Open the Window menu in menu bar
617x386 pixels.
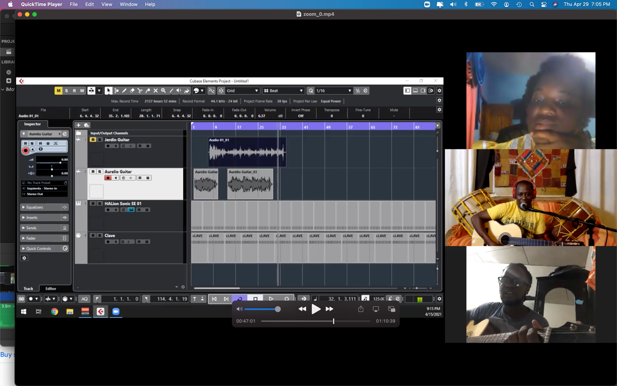(x=128, y=4)
